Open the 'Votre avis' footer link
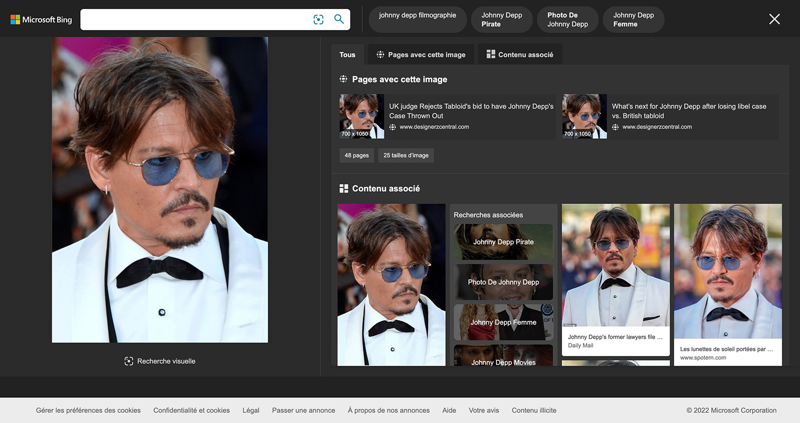Viewport: 800px width, 423px height. pos(484,410)
